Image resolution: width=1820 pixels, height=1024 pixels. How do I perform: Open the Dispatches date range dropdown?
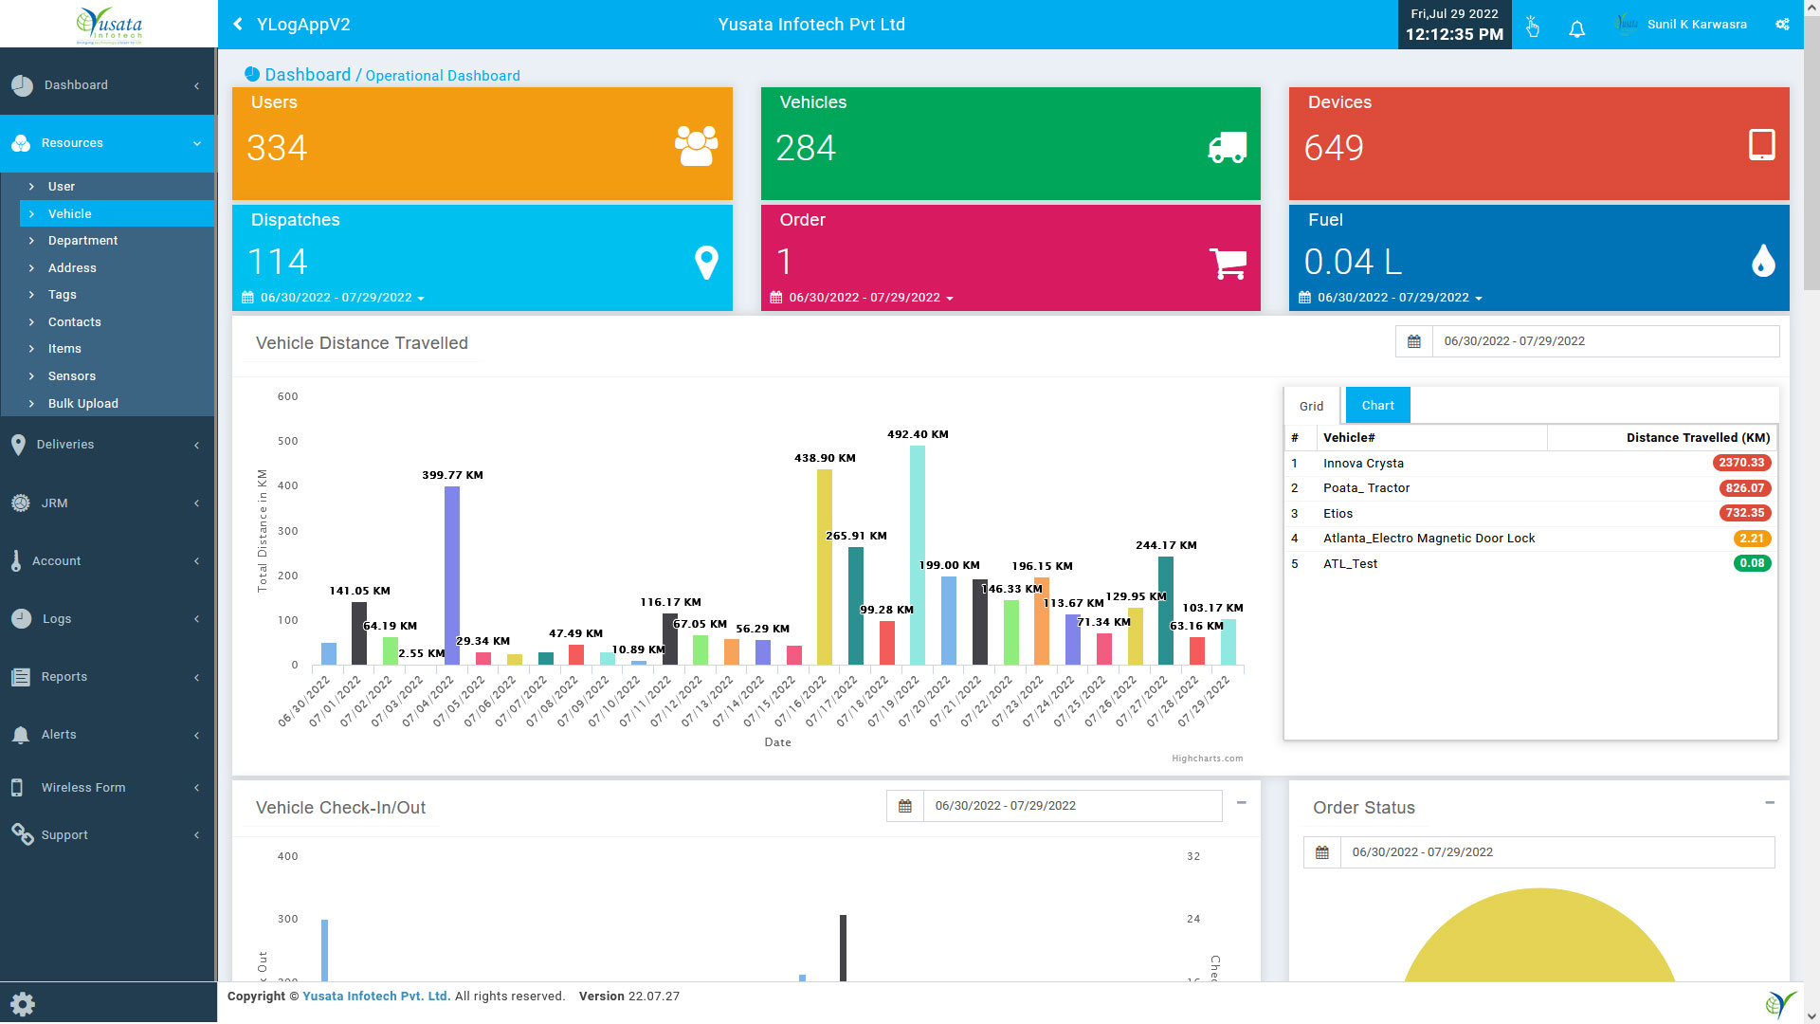tap(334, 298)
